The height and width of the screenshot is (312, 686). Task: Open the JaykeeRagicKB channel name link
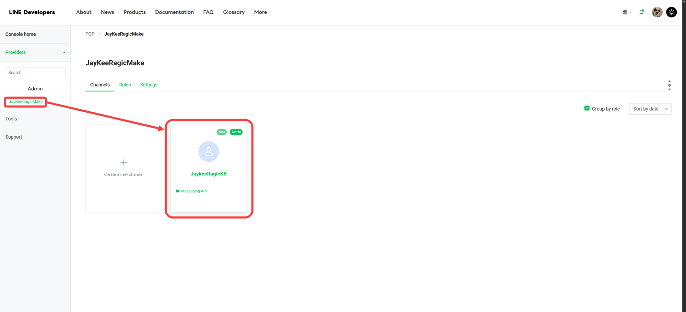(x=209, y=174)
